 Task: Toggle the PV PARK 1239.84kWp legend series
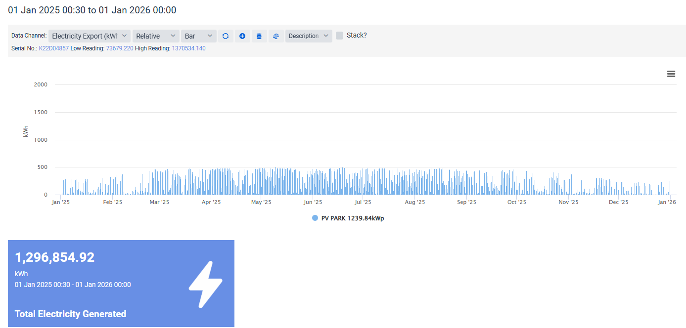[352, 218]
